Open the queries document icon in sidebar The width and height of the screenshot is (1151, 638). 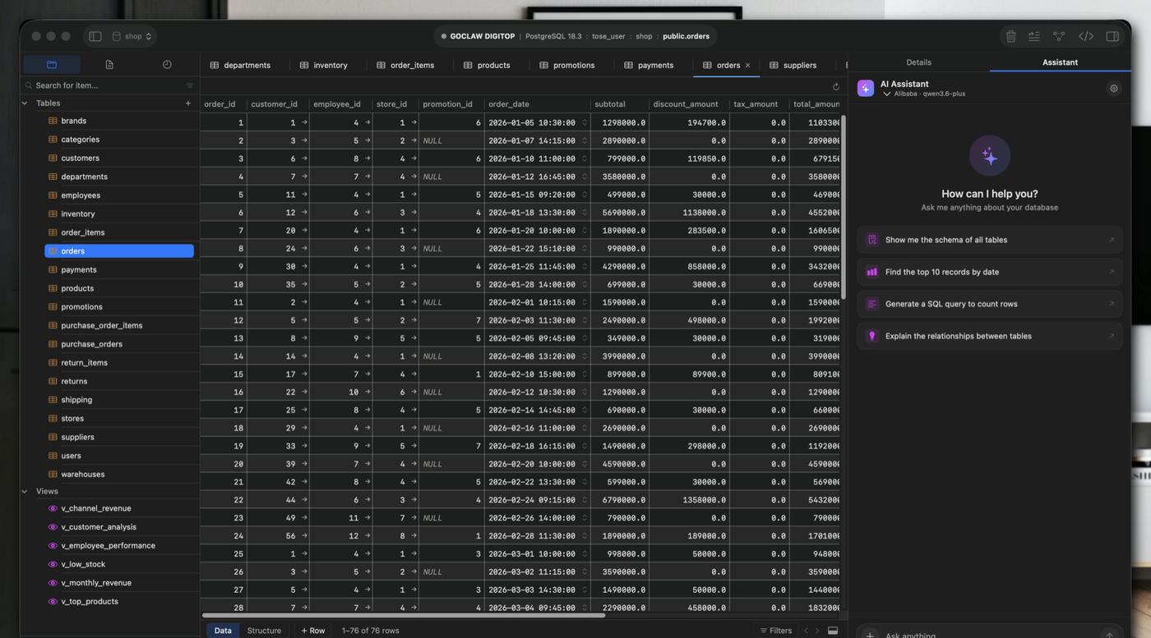[109, 64]
